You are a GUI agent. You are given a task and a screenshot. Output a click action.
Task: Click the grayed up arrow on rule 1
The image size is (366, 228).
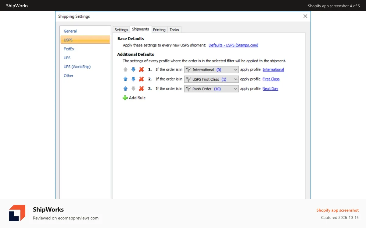[x=125, y=70]
